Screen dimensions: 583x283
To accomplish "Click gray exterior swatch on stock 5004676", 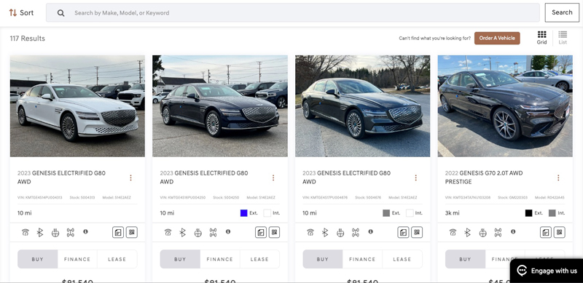I will [x=386, y=213].
